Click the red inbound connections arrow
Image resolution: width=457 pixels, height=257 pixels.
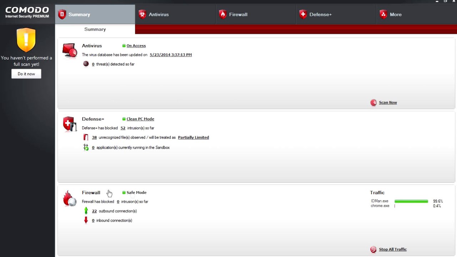[x=86, y=220]
